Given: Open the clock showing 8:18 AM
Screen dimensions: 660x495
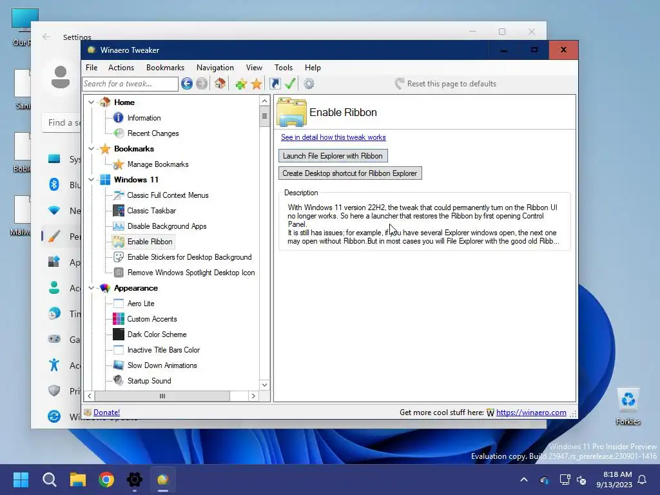Looking at the screenshot, I should coord(614,480).
